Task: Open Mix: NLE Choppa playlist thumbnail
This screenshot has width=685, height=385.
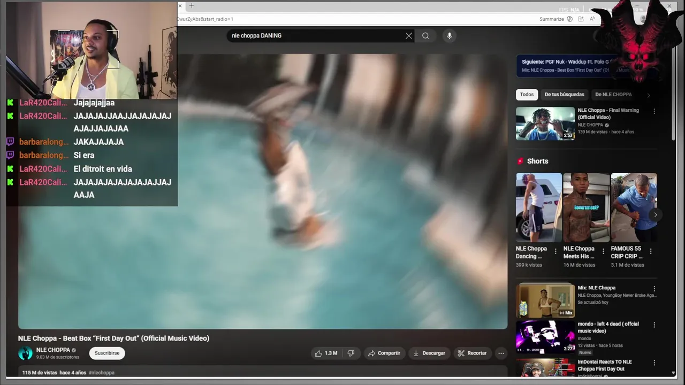Action: 545,301
